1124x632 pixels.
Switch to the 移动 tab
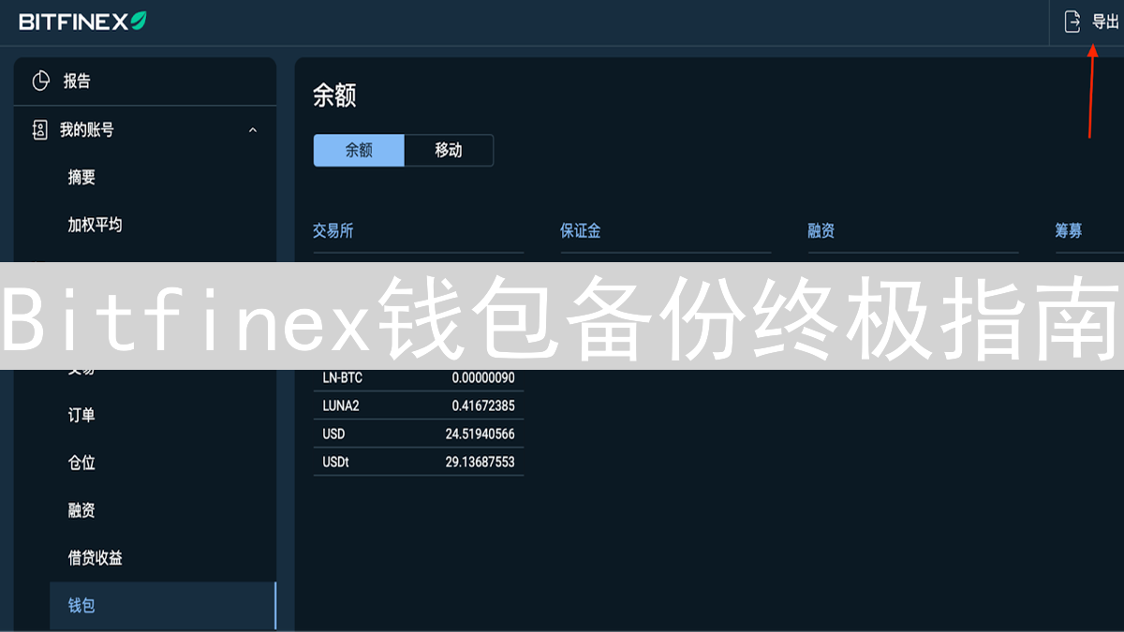449,151
